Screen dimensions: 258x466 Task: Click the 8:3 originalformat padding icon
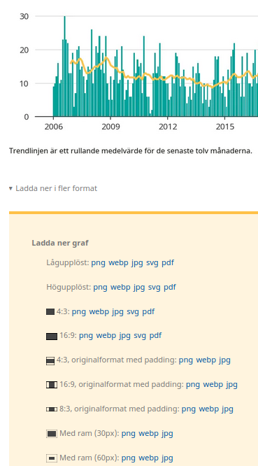pyautogui.click(x=52, y=409)
